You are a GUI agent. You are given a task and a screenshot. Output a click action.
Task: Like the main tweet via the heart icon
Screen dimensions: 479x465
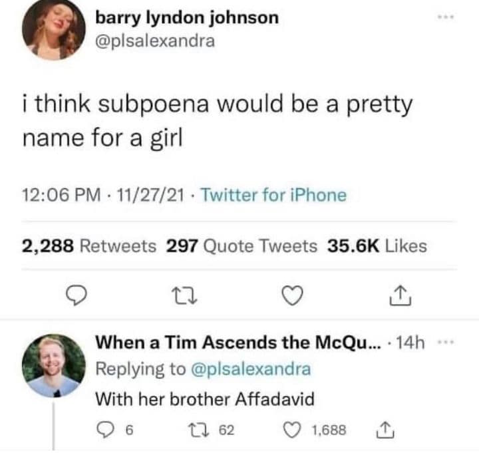pos(292,295)
